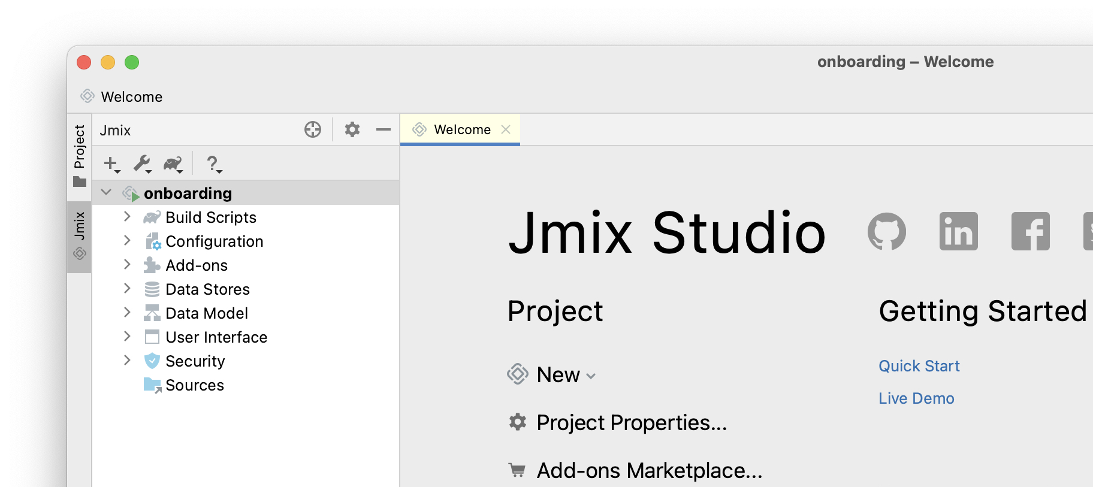Select User Interface label in the tree

coord(216,337)
